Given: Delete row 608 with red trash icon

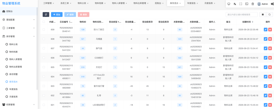Looking at the screenshot, I should [x=270, y=39].
